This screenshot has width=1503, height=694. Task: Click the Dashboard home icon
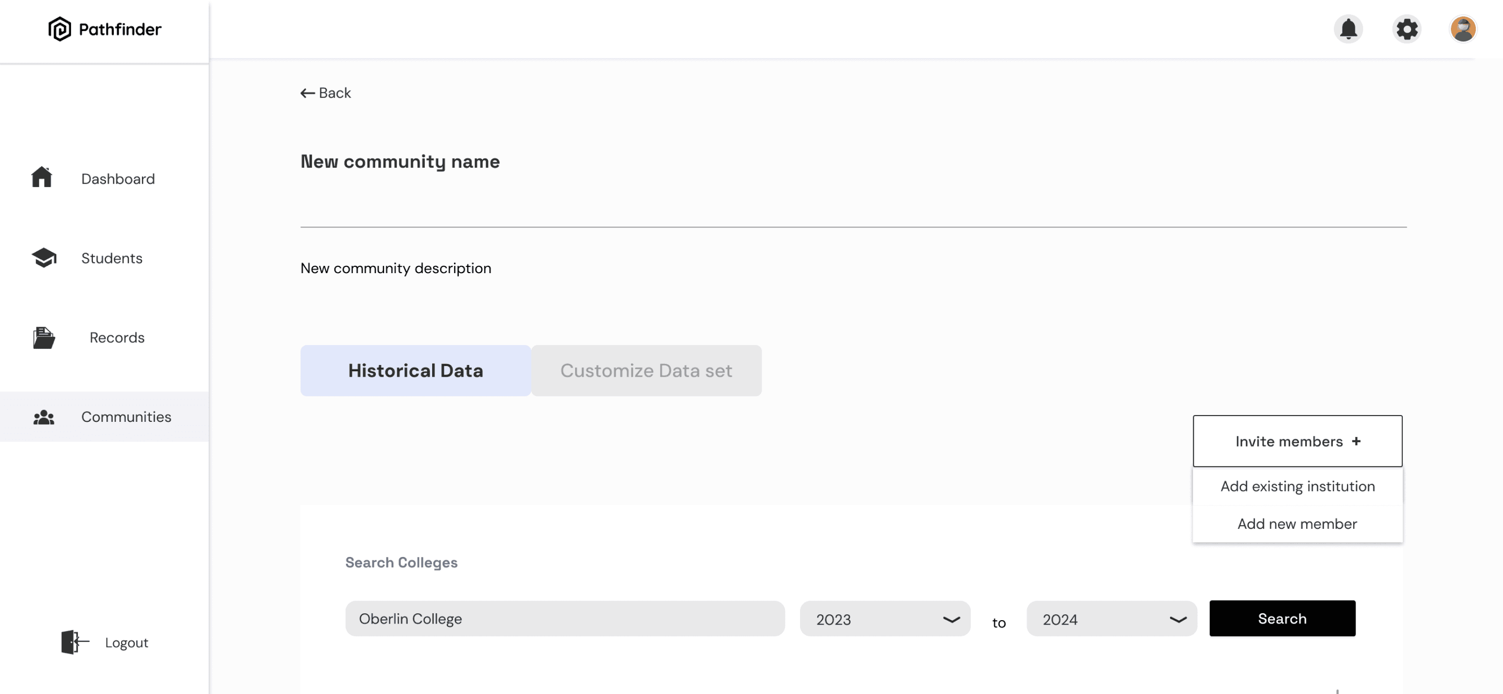(41, 177)
